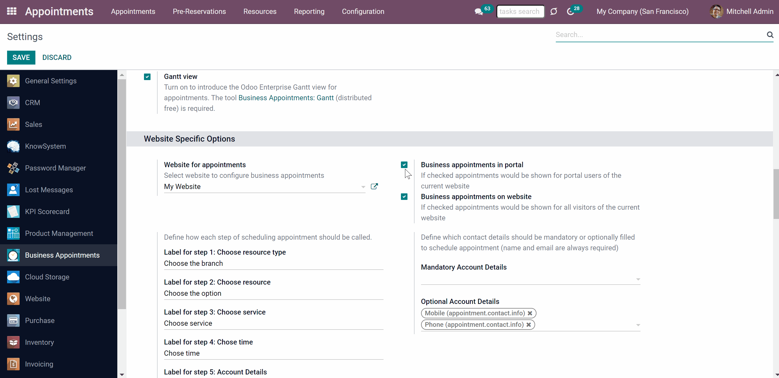Expand Optional Account Details dropdown

638,325
